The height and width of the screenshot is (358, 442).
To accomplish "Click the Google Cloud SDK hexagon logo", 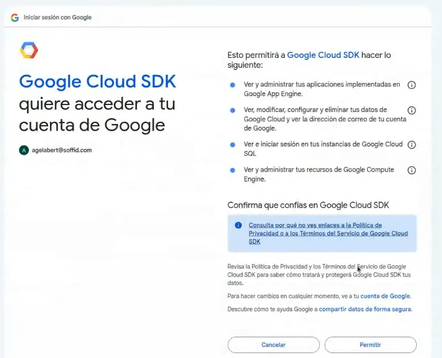I will click(28, 50).
